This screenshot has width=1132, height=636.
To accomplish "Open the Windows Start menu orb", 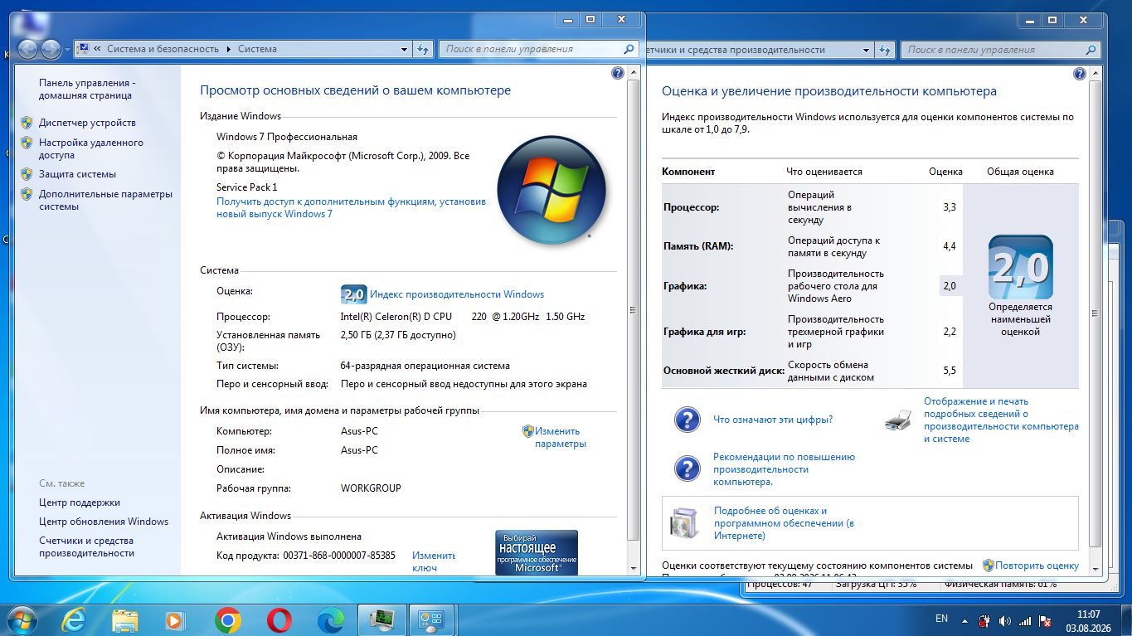I will [x=22, y=619].
